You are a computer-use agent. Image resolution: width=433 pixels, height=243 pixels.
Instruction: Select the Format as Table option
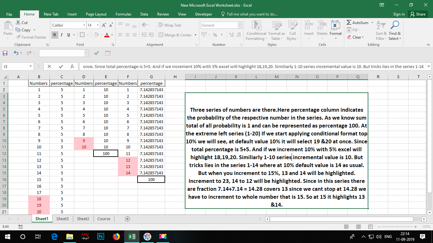276,30
